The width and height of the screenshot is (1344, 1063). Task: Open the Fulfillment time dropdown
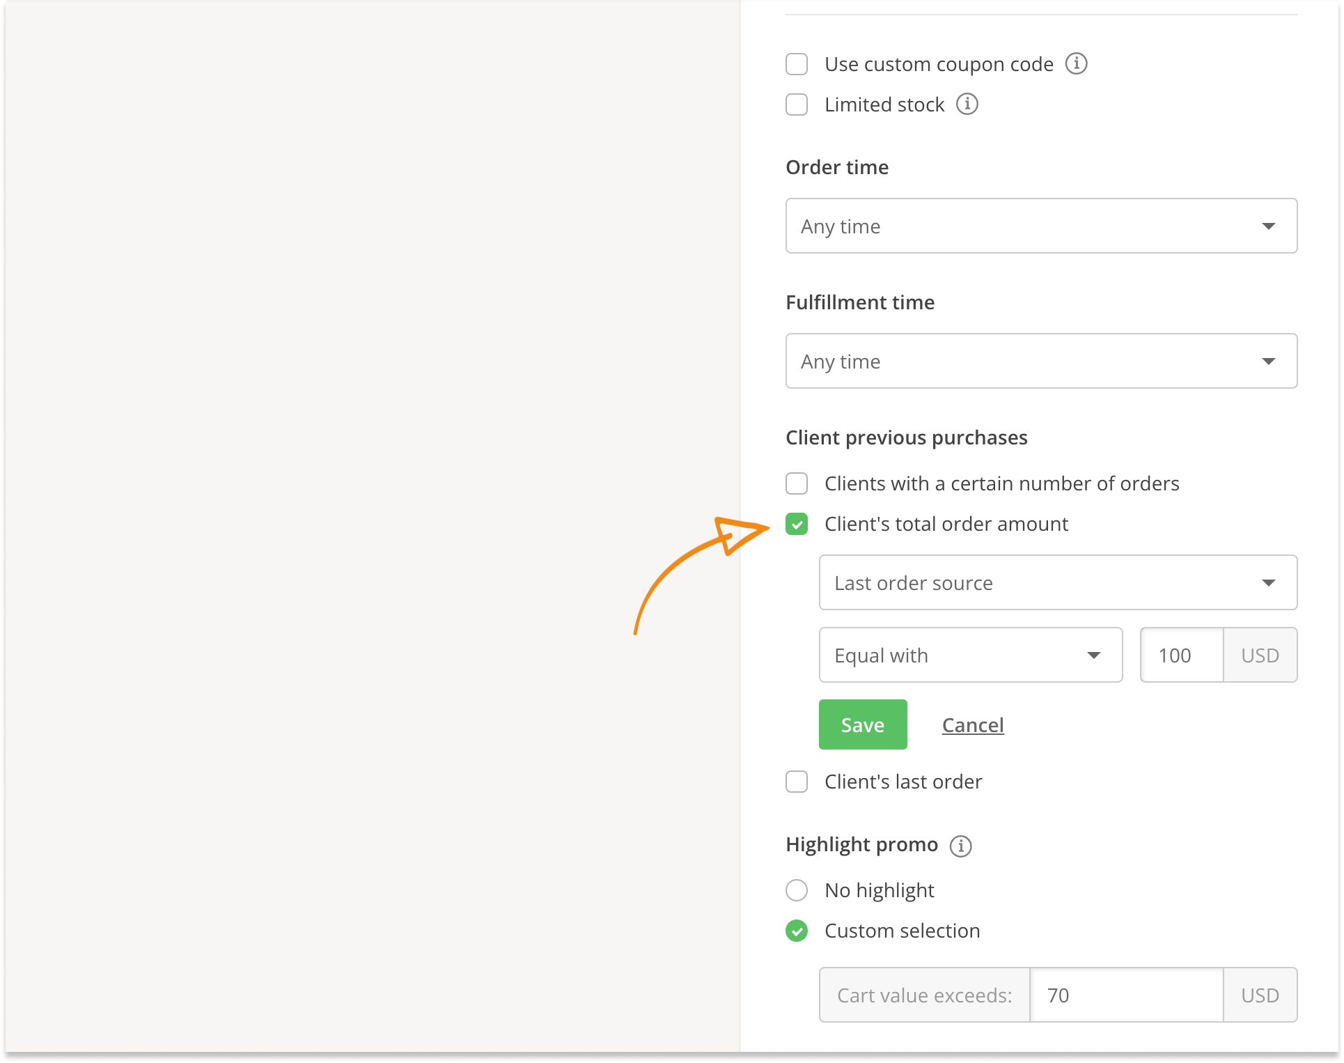[x=1040, y=361]
